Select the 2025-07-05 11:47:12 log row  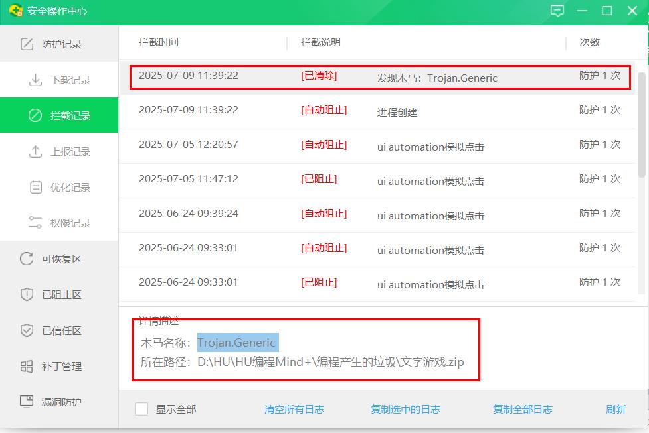pyautogui.click(x=377, y=180)
